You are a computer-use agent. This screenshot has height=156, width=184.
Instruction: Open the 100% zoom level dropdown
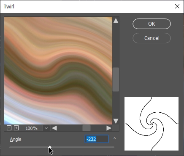[x=46, y=128]
